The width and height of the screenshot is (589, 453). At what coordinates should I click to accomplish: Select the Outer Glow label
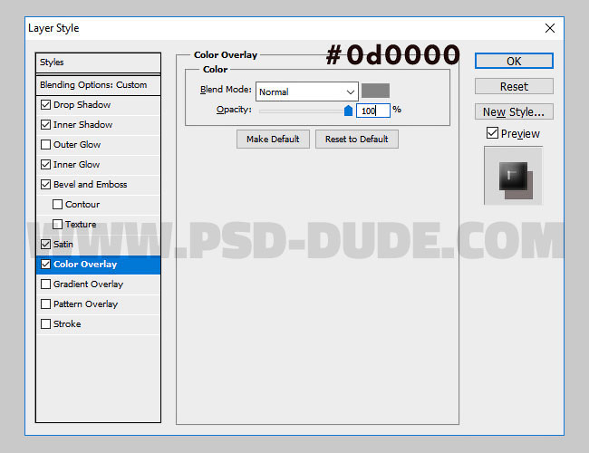tap(77, 145)
